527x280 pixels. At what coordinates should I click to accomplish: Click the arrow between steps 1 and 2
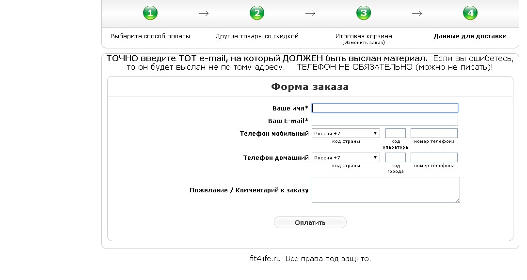tap(204, 14)
